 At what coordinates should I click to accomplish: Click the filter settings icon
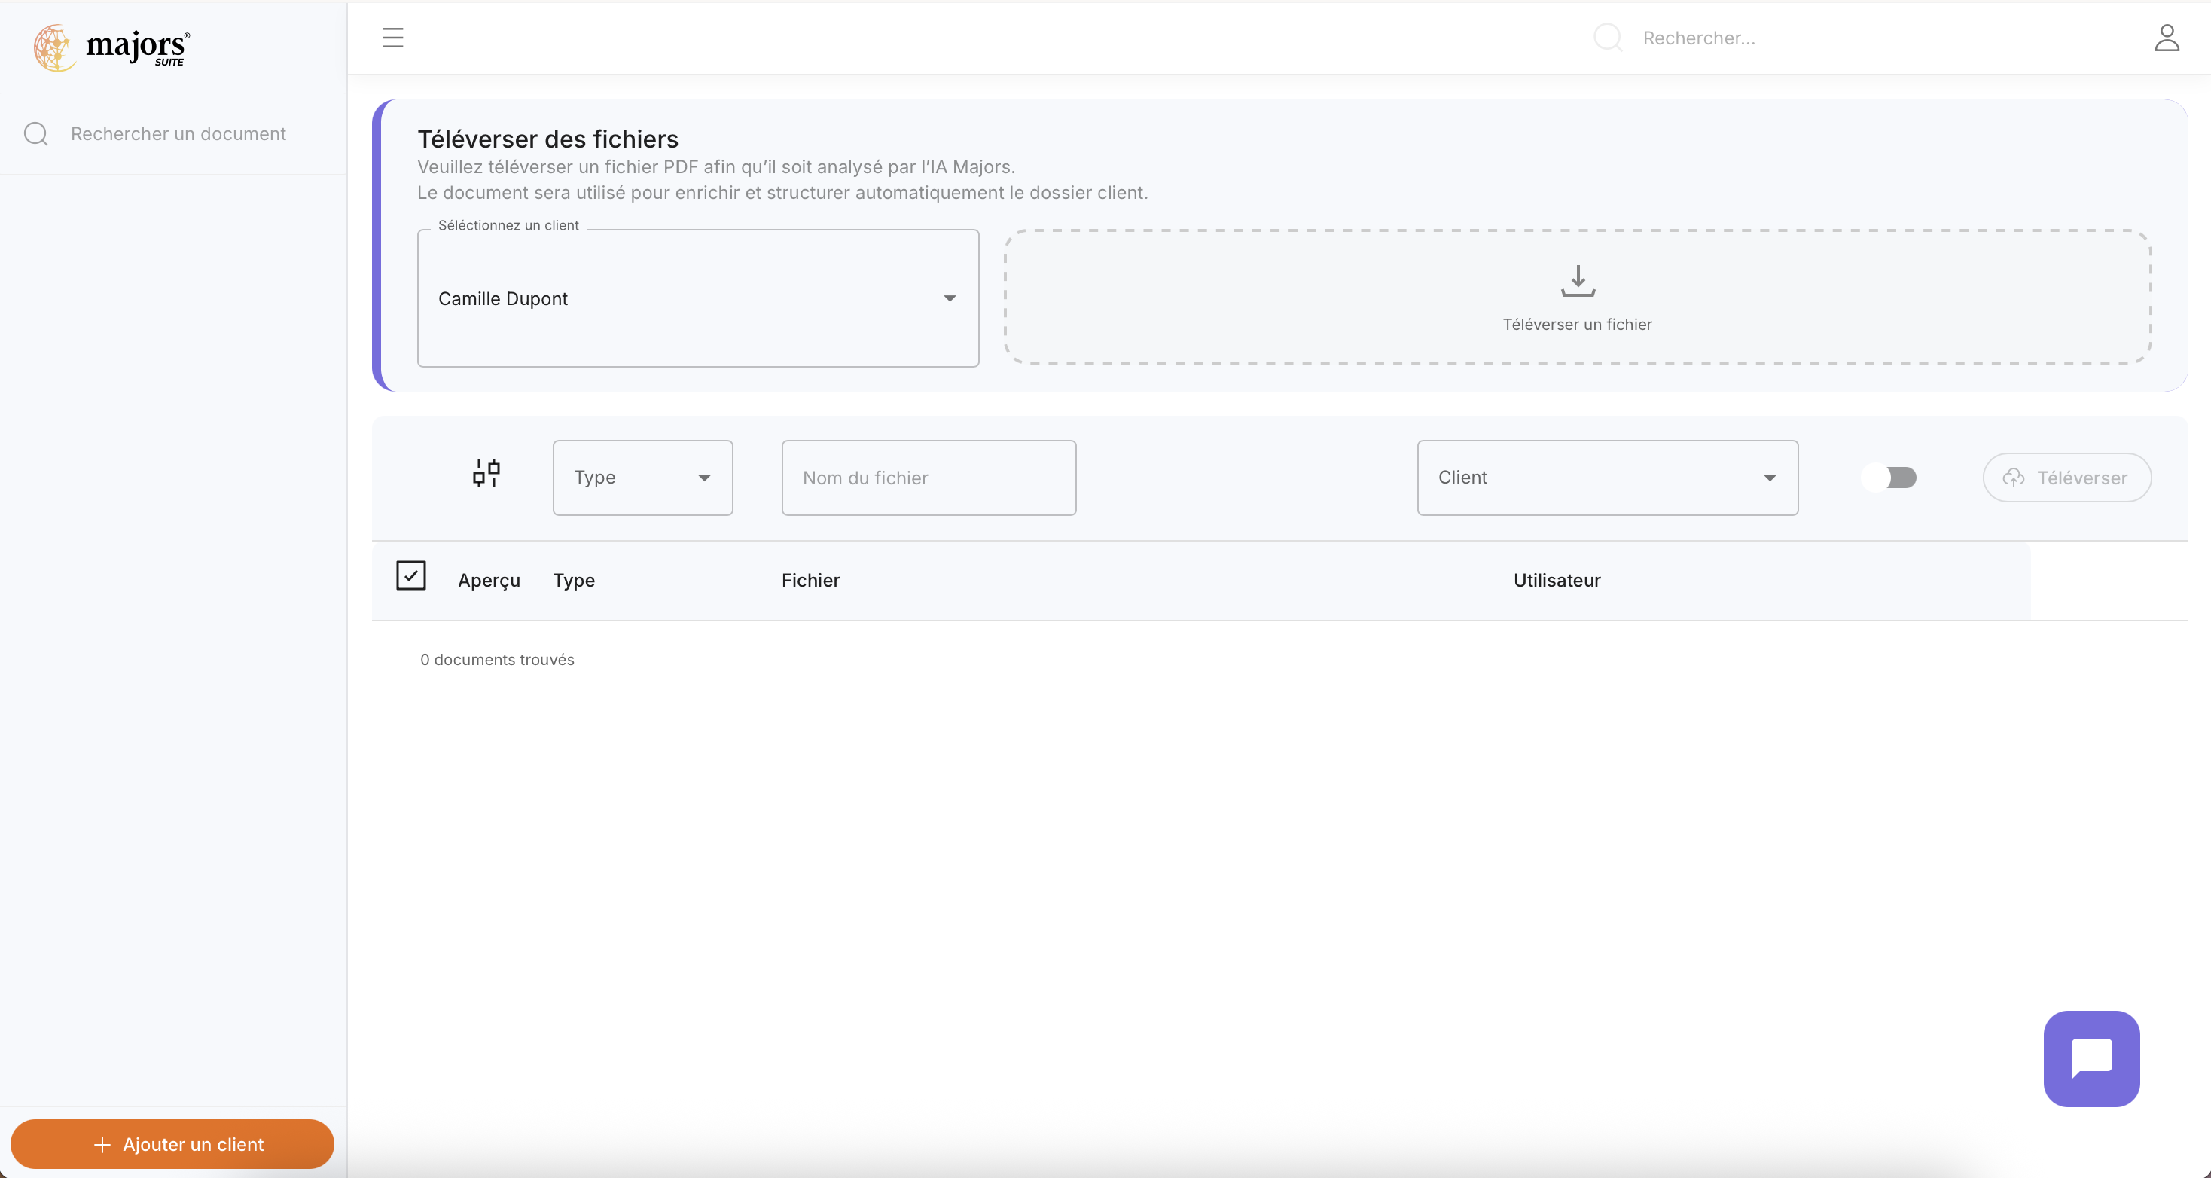pyautogui.click(x=486, y=473)
